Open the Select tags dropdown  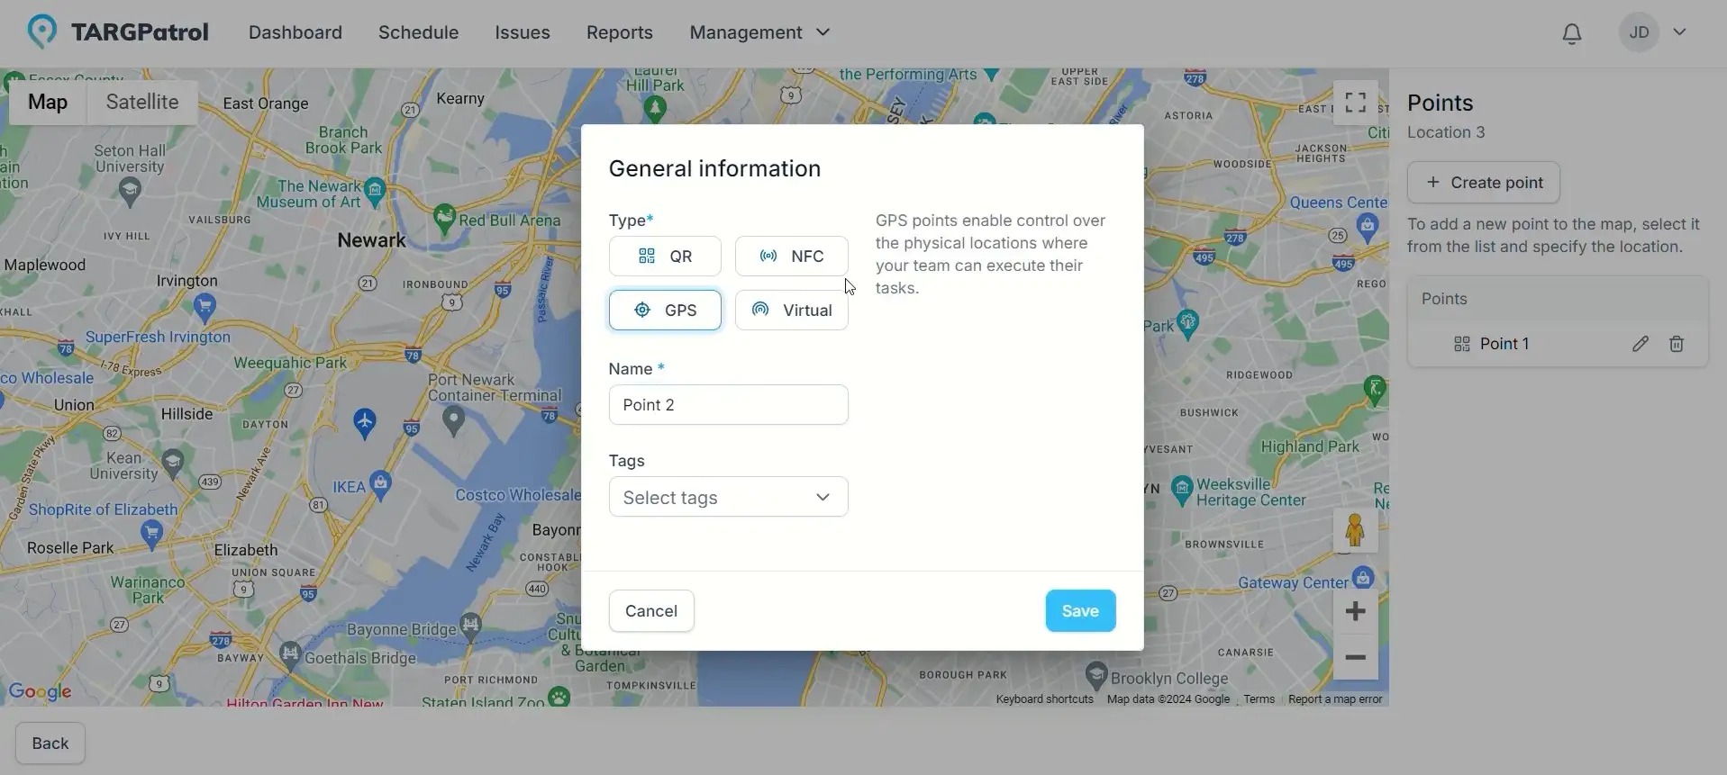pos(728,497)
